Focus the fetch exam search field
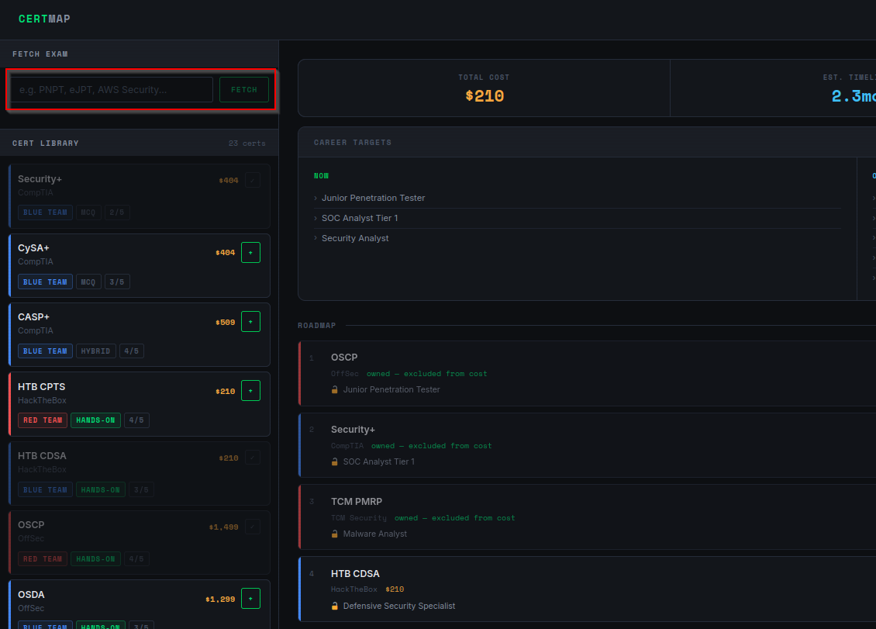This screenshot has width=876, height=629. click(x=111, y=90)
